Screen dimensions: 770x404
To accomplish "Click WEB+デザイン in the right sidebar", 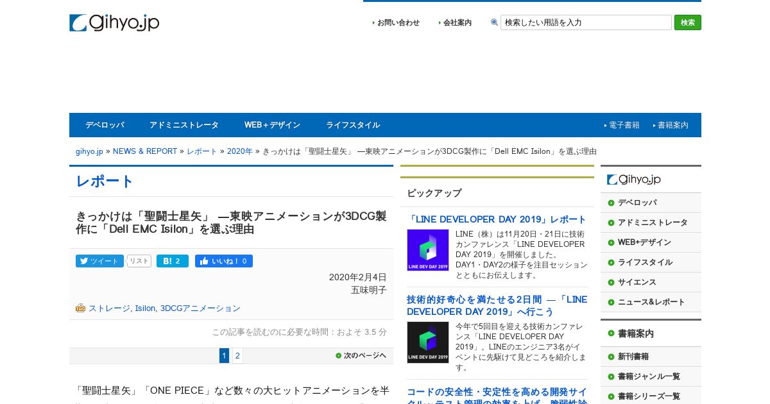I will [644, 242].
